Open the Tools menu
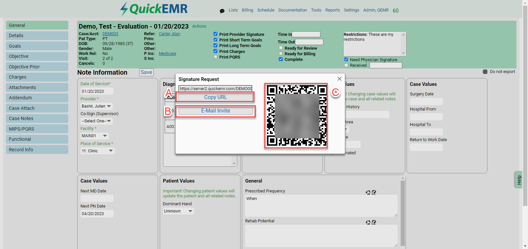 [x=316, y=10]
